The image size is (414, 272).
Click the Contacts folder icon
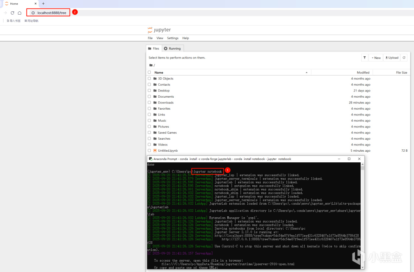pyautogui.click(x=155, y=84)
